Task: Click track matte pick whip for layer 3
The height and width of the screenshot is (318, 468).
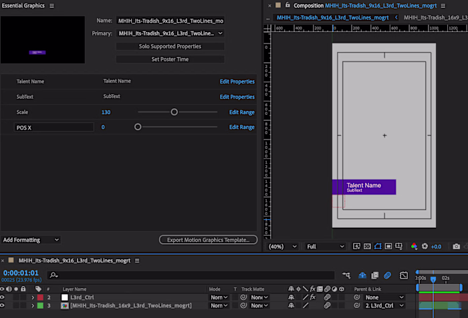Action: [x=243, y=305]
